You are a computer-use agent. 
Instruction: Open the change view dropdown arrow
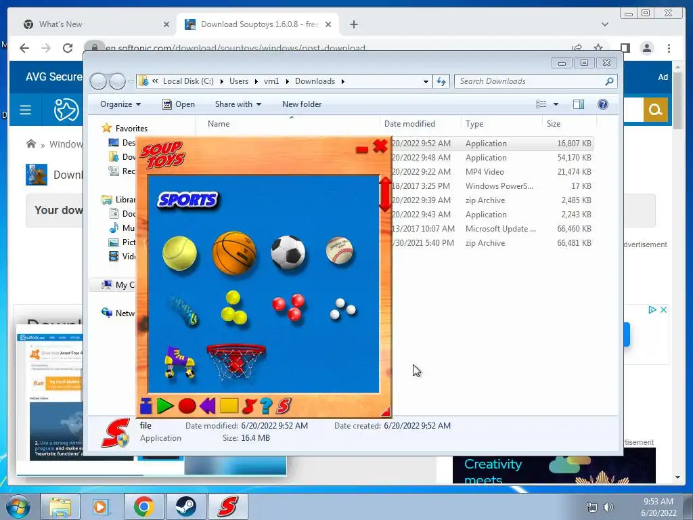(x=556, y=104)
